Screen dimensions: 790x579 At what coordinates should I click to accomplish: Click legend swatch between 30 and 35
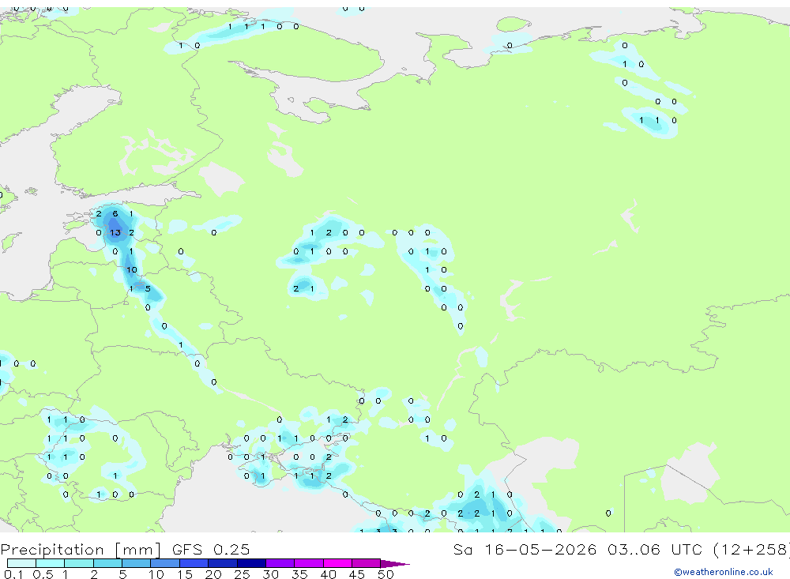pos(280,563)
